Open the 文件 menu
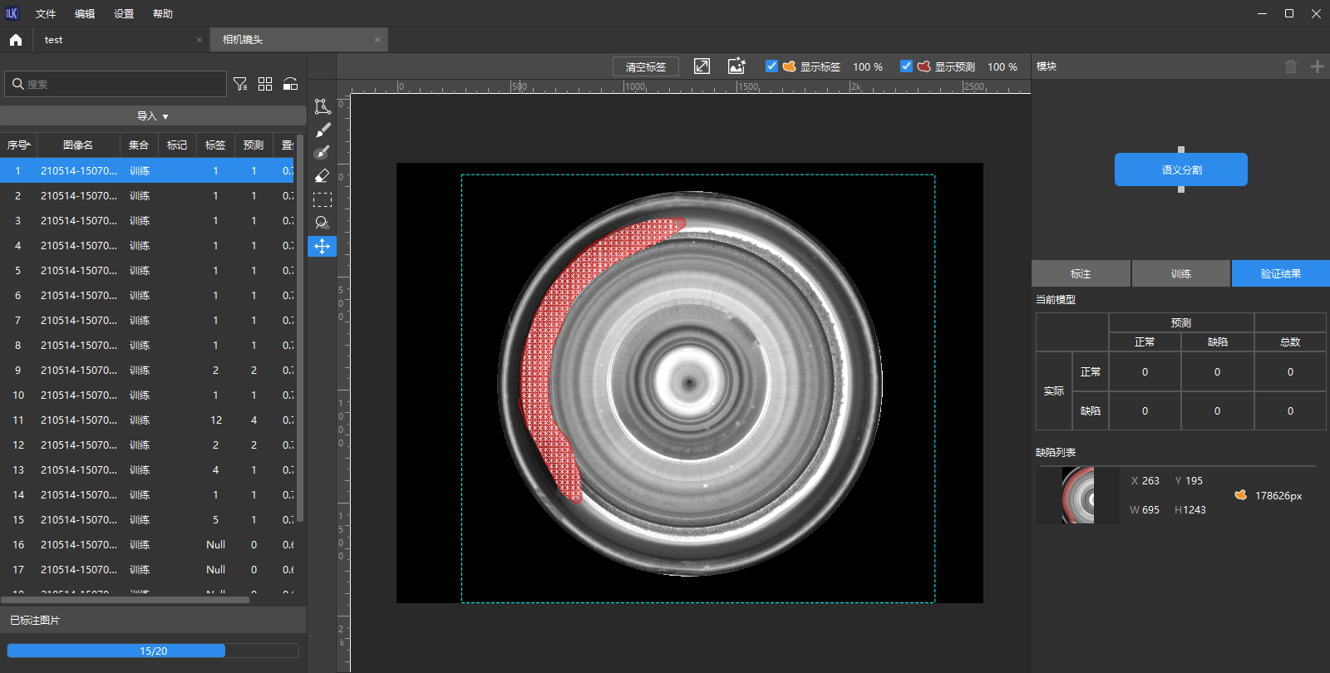The image size is (1330, 673). [x=46, y=14]
